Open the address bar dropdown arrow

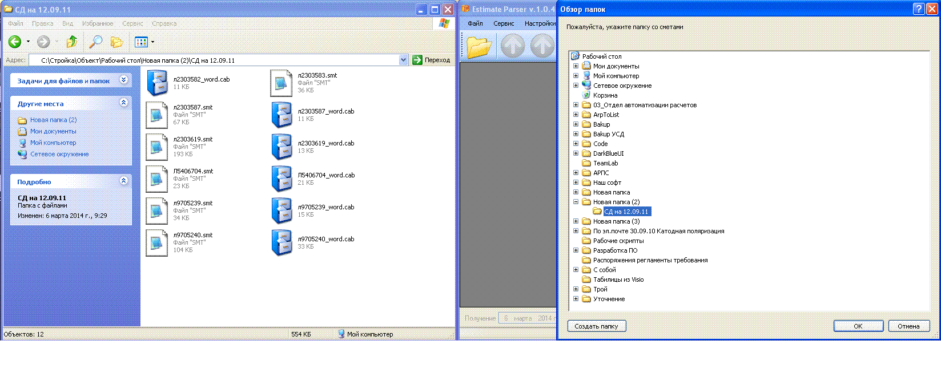pos(404,60)
